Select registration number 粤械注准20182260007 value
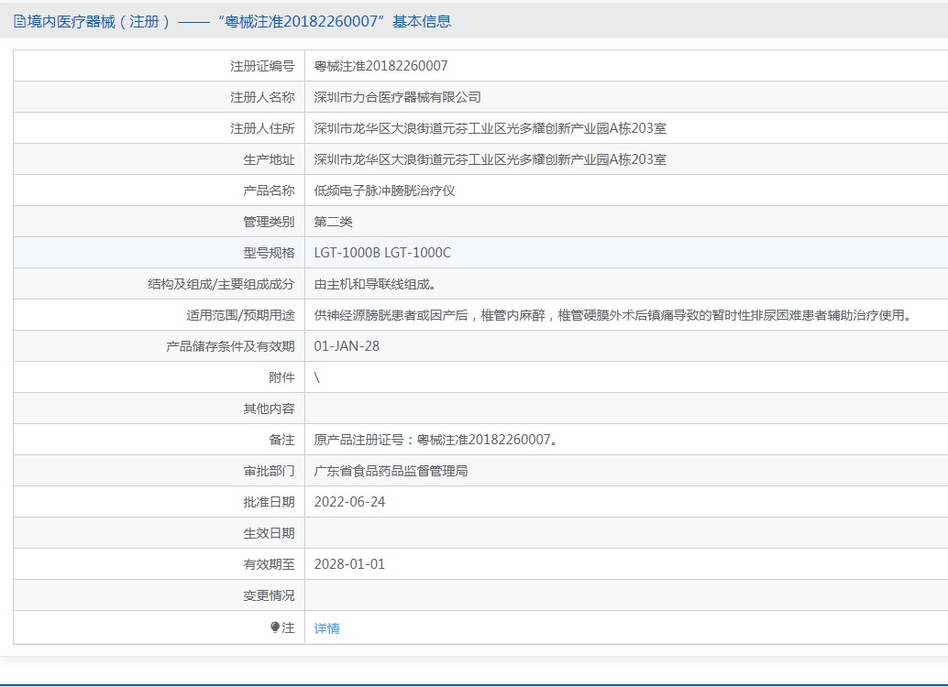The height and width of the screenshot is (687, 948). [x=380, y=66]
